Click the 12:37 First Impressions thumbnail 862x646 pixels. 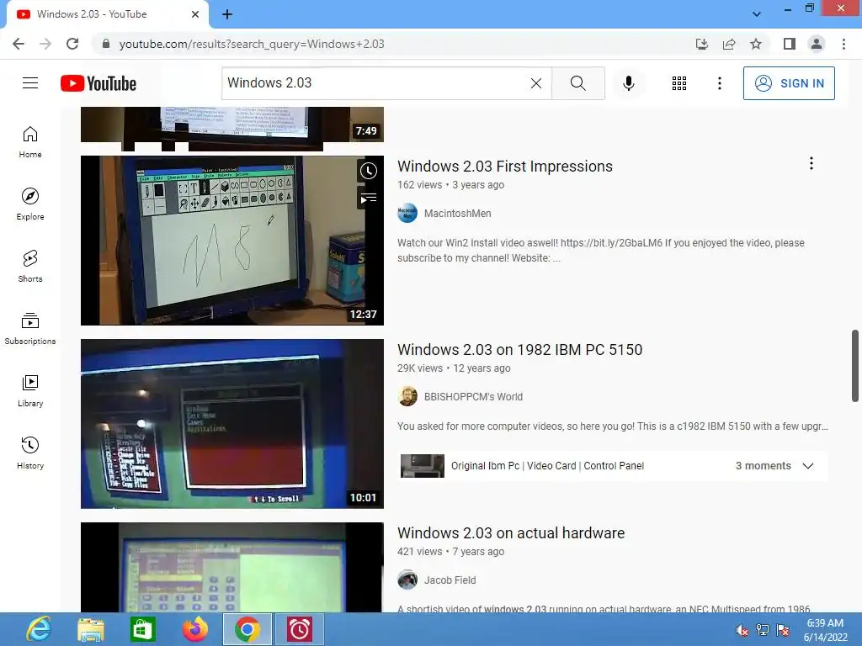click(232, 241)
